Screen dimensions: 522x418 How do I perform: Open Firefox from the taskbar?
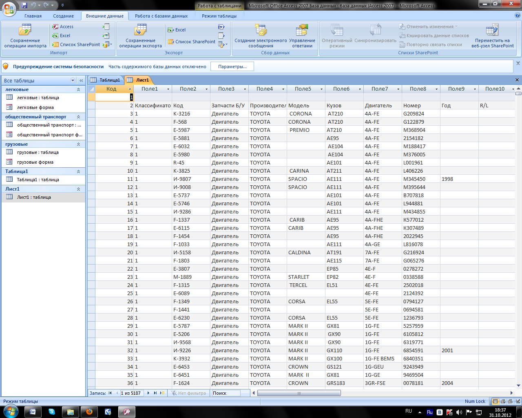click(x=89, y=412)
